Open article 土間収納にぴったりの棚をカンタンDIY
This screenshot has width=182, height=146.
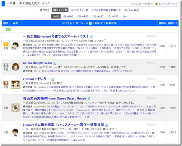tap(131, 133)
